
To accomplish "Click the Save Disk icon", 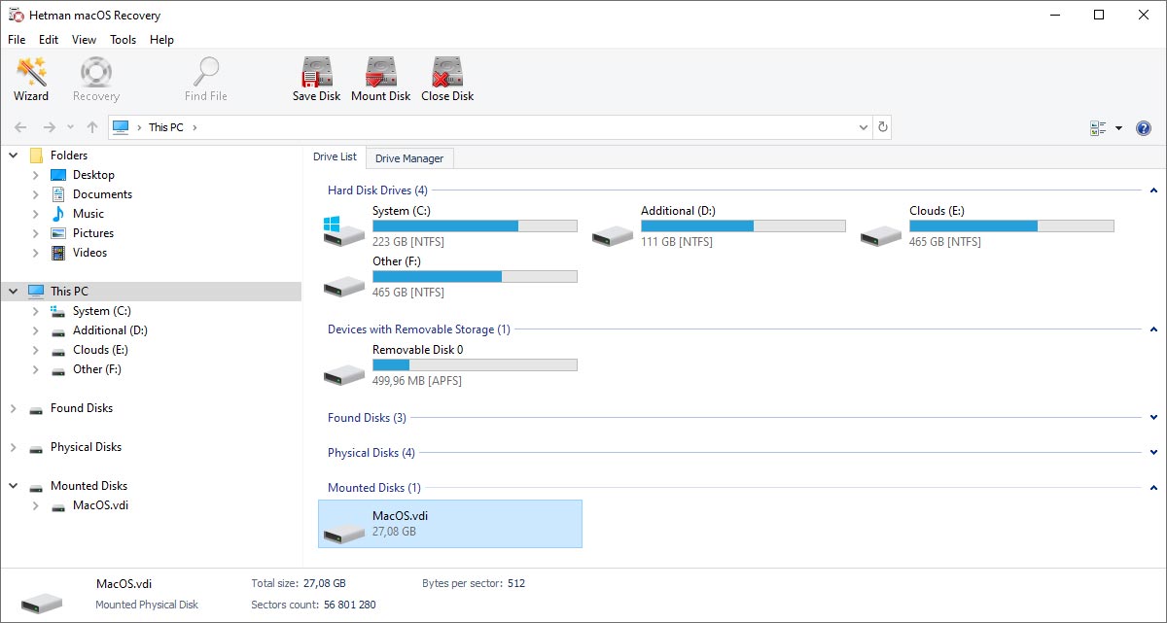I will [317, 79].
